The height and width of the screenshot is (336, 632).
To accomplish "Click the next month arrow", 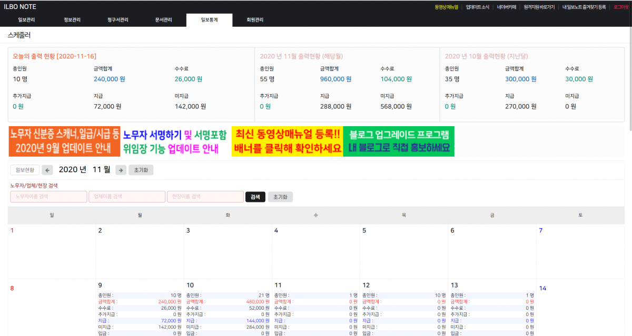I will 121,170.
